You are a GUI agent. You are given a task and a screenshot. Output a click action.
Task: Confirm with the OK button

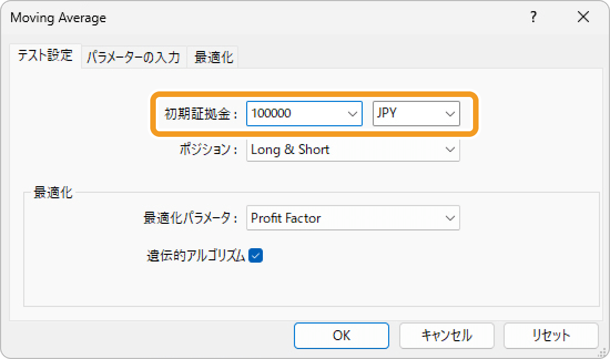(x=341, y=335)
